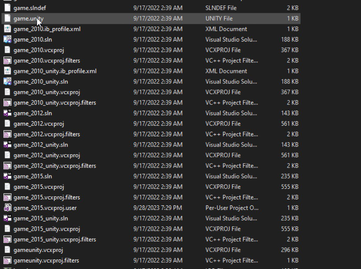Screen dimensions: 361x269
Task: Click the game_2010.sln Visual Studio solution icon
Action: tap(7, 39)
